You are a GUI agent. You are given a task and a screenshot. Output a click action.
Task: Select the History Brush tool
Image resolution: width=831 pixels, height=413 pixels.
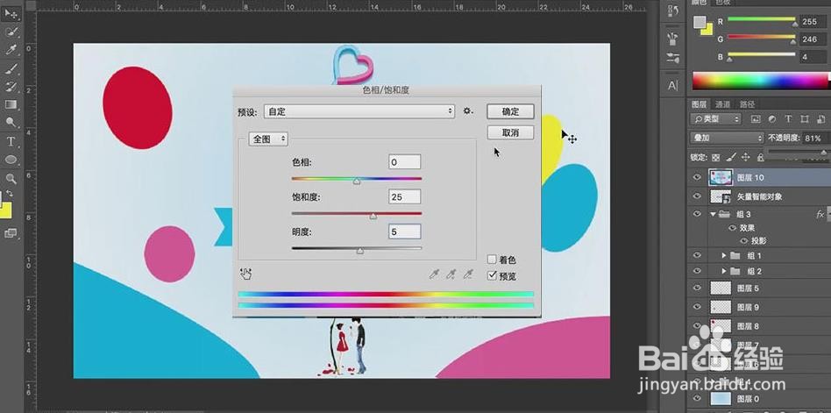click(x=11, y=87)
